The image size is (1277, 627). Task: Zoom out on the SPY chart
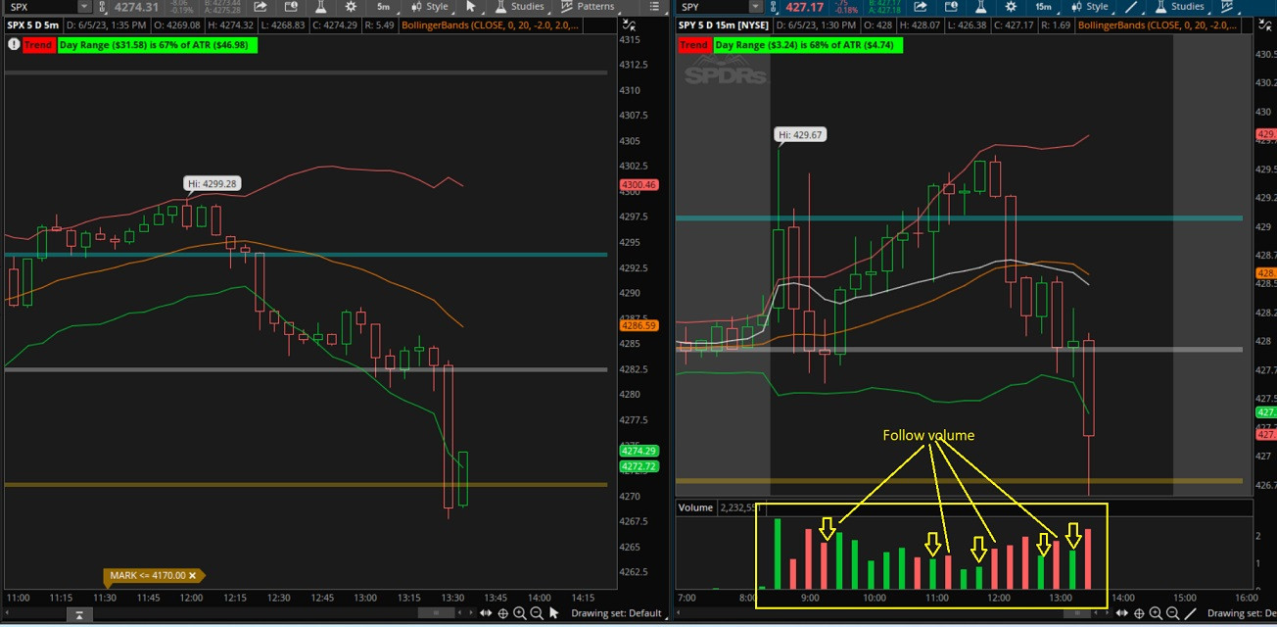(x=1173, y=613)
